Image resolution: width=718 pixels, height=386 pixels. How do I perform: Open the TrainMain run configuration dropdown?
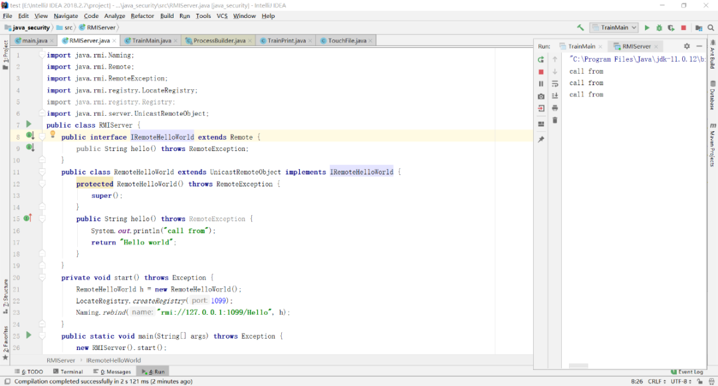614,28
